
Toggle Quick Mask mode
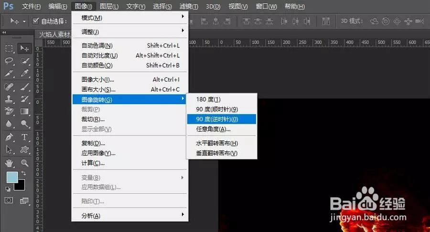coord(9,200)
